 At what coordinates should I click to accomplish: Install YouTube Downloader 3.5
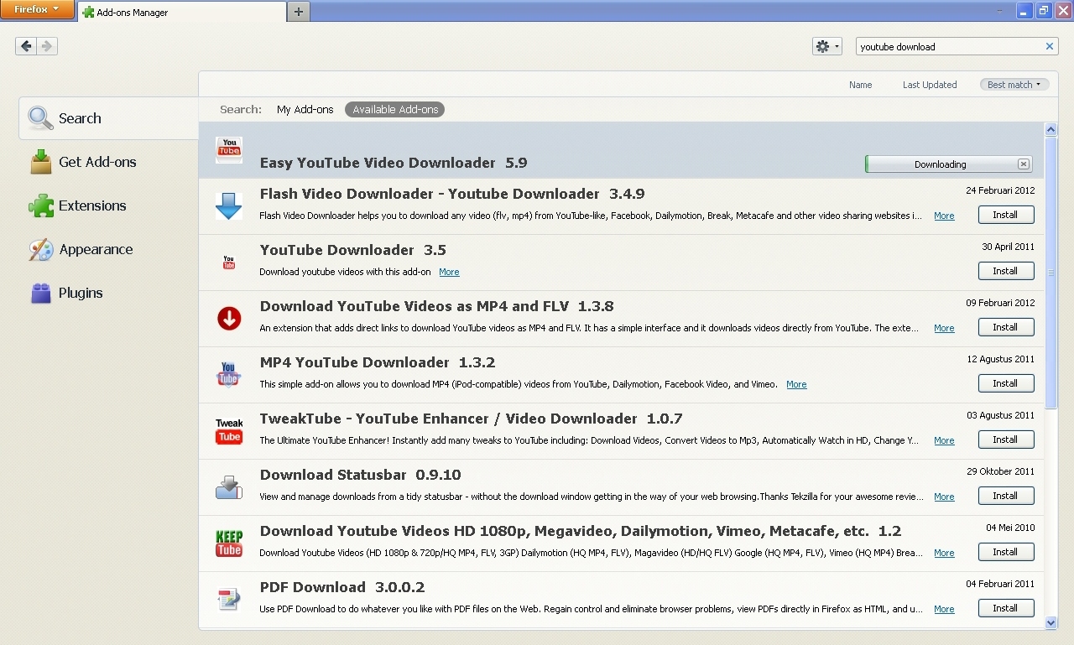(x=1006, y=271)
